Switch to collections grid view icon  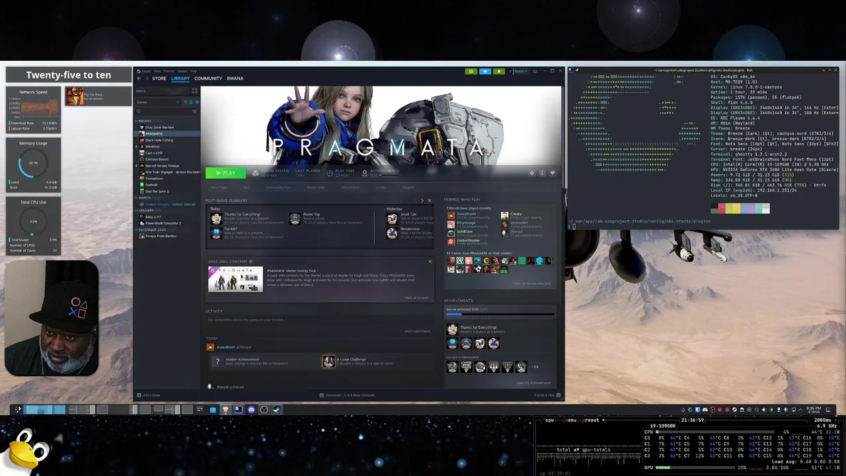(x=195, y=91)
